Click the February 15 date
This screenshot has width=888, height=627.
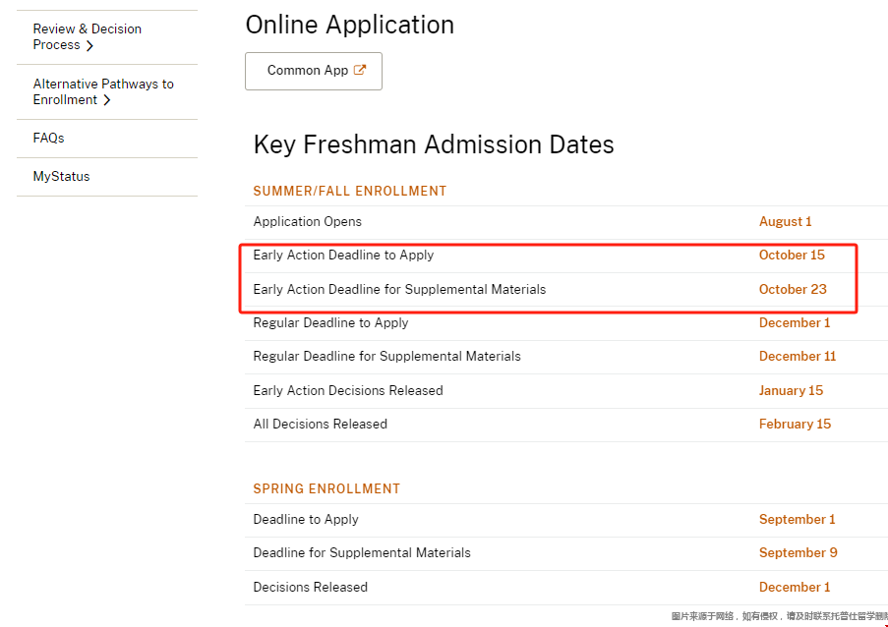796,424
